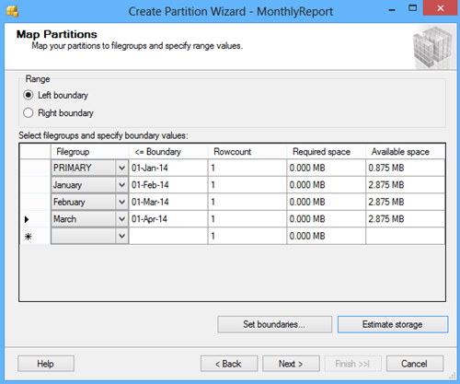Image resolution: width=460 pixels, height=384 pixels.
Task: Open the February filegroup dropdown
Action: (121, 202)
